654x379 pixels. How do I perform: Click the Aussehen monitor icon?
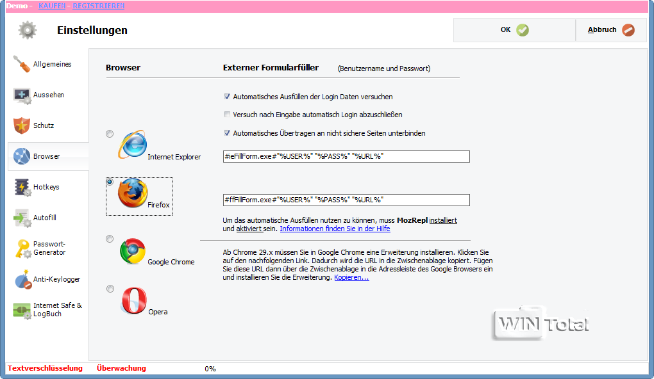point(22,95)
